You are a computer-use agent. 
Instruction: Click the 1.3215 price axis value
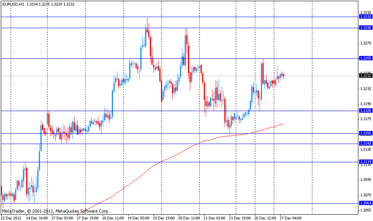coord(365,89)
